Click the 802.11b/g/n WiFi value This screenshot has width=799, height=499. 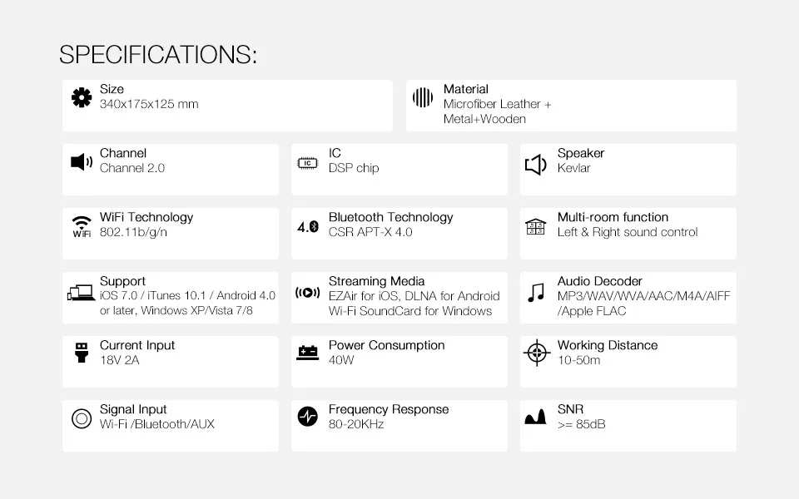(133, 232)
